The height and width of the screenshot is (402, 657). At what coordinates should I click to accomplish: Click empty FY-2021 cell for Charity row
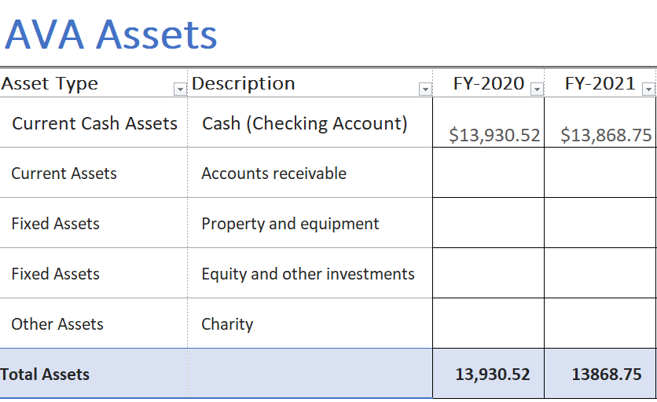(600, 323)
